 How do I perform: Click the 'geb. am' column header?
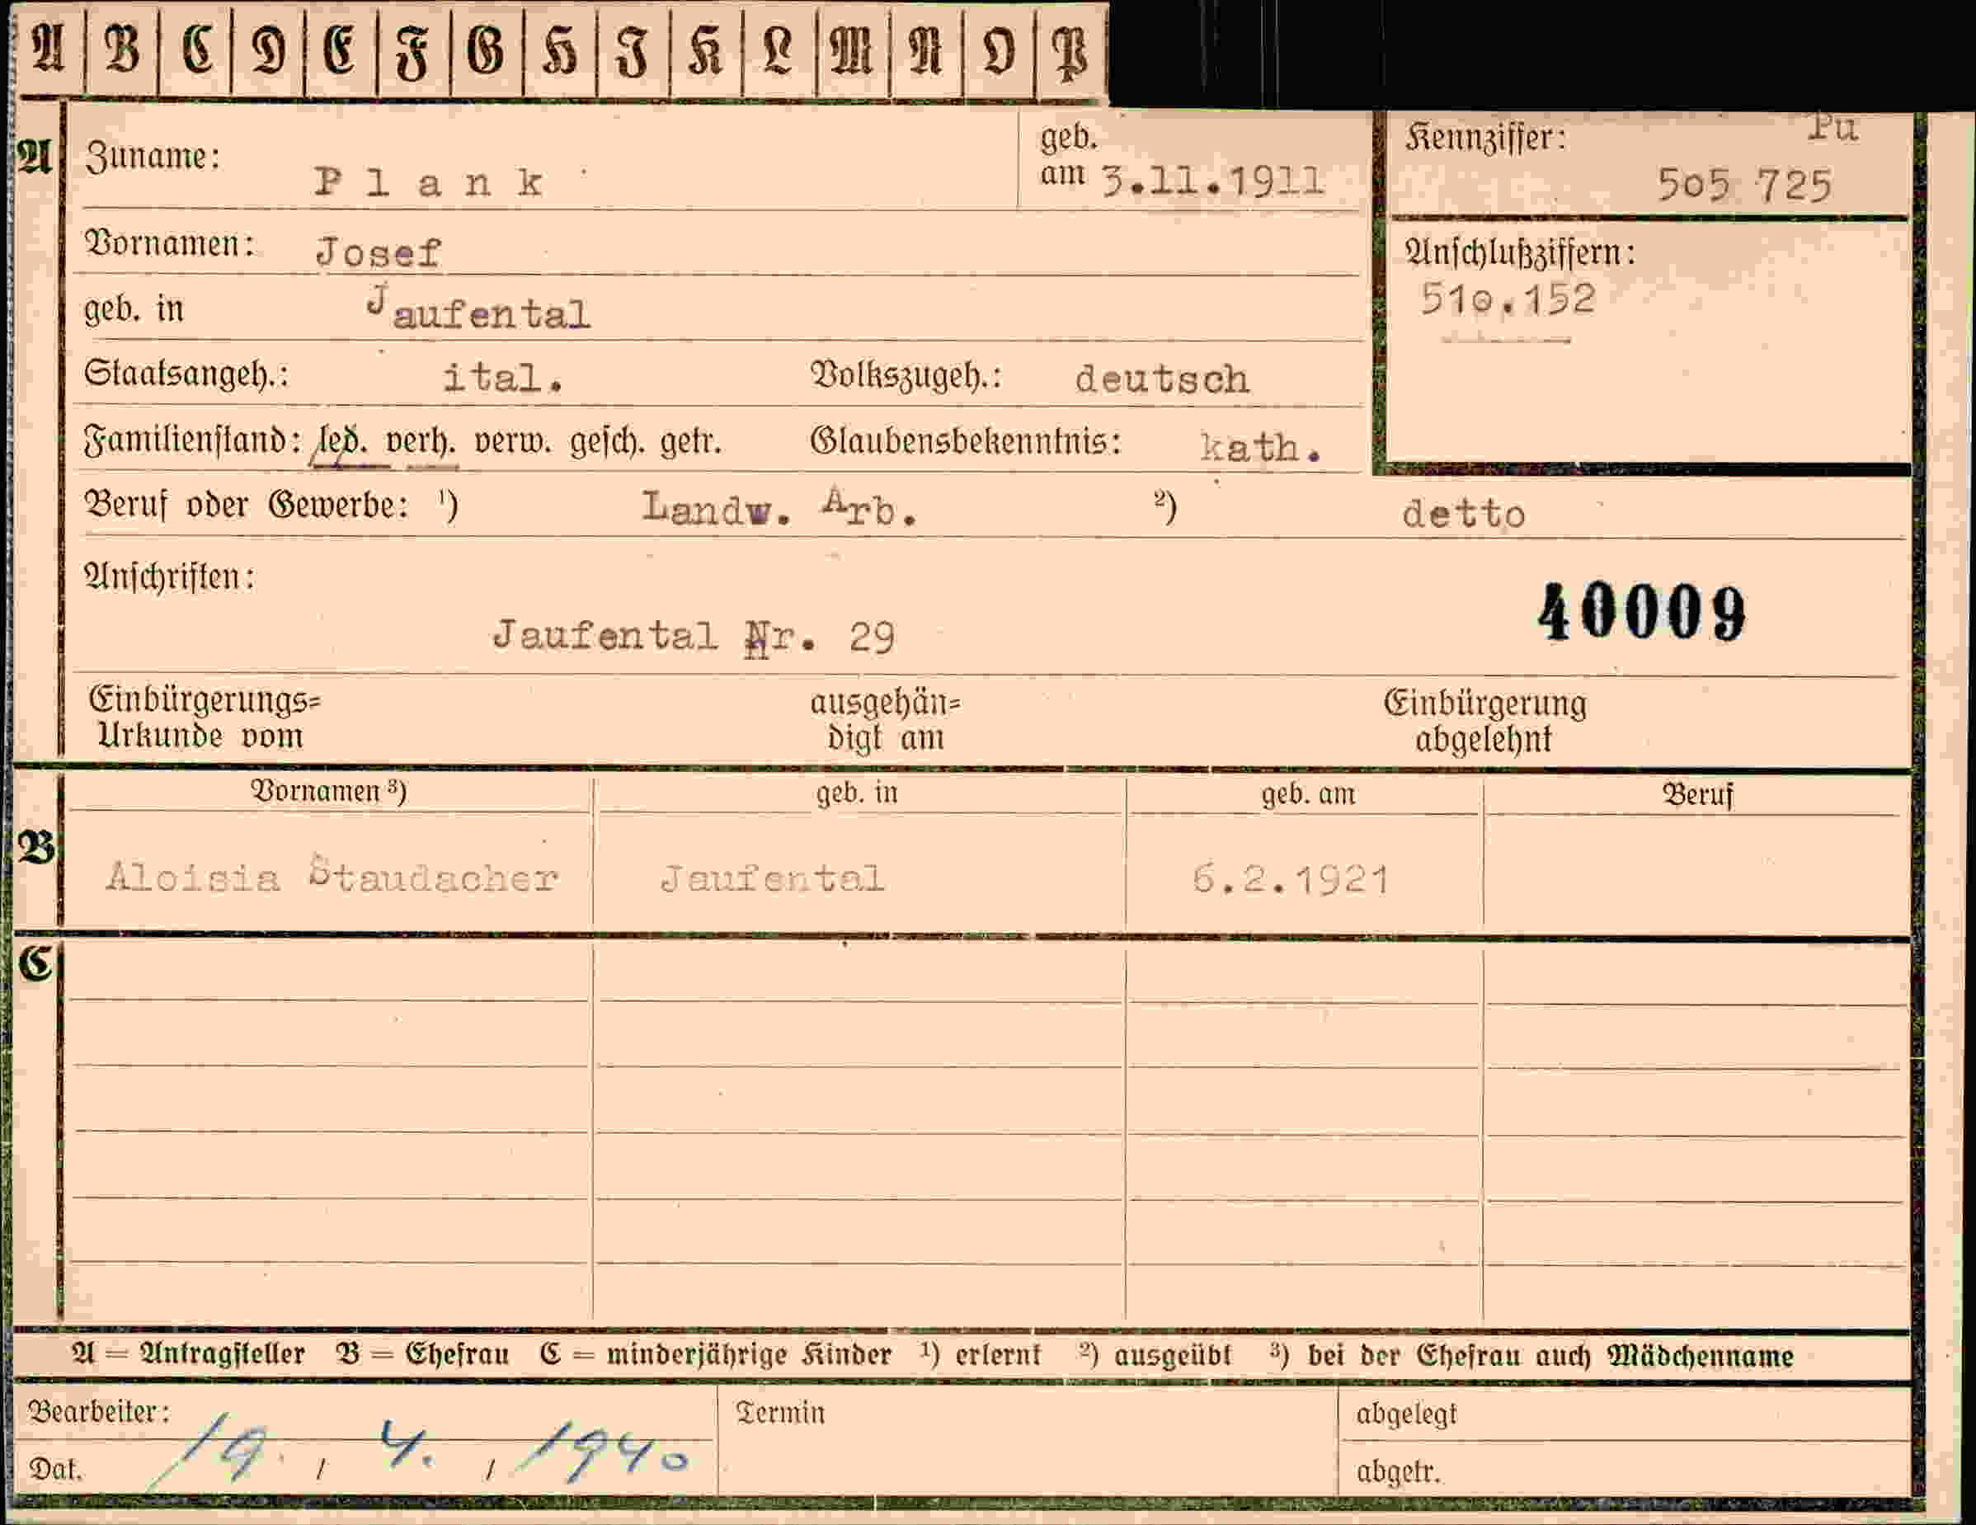click(1308, 793)
